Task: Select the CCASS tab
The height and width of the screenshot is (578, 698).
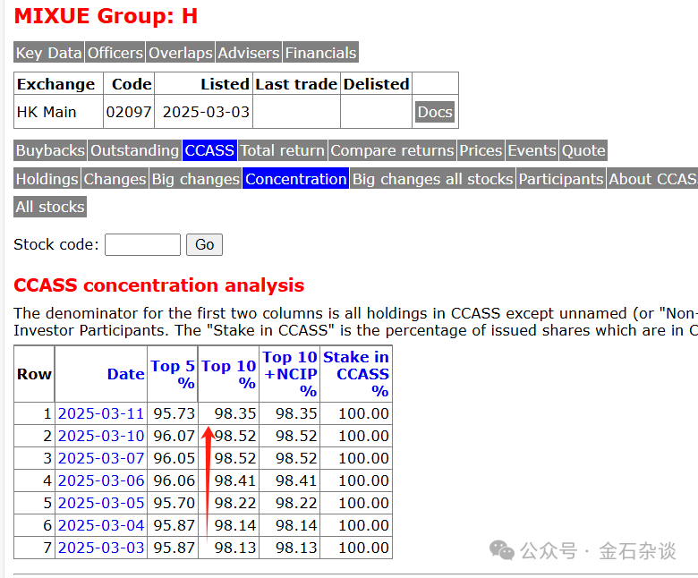Action: [209, 150]
